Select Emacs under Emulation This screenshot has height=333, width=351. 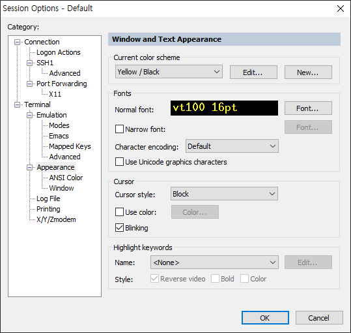tap(59, 136)
